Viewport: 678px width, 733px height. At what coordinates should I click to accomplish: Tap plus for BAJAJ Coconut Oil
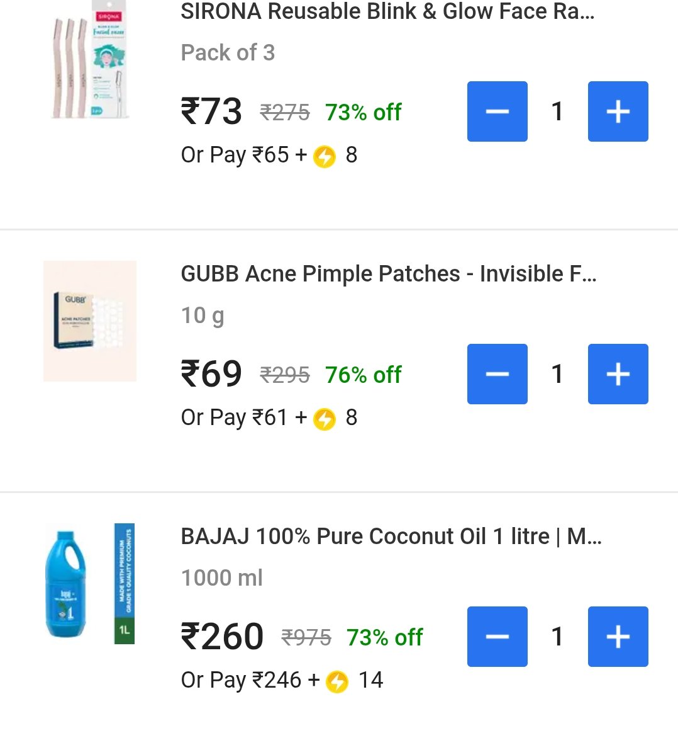point(618,637)
